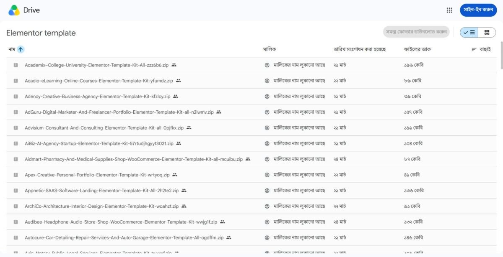Click zip file icon for Appnetic-SAAS-Software kit
Image resolution: width=503 pixels, height=257 pixels.
click(16, 191)
